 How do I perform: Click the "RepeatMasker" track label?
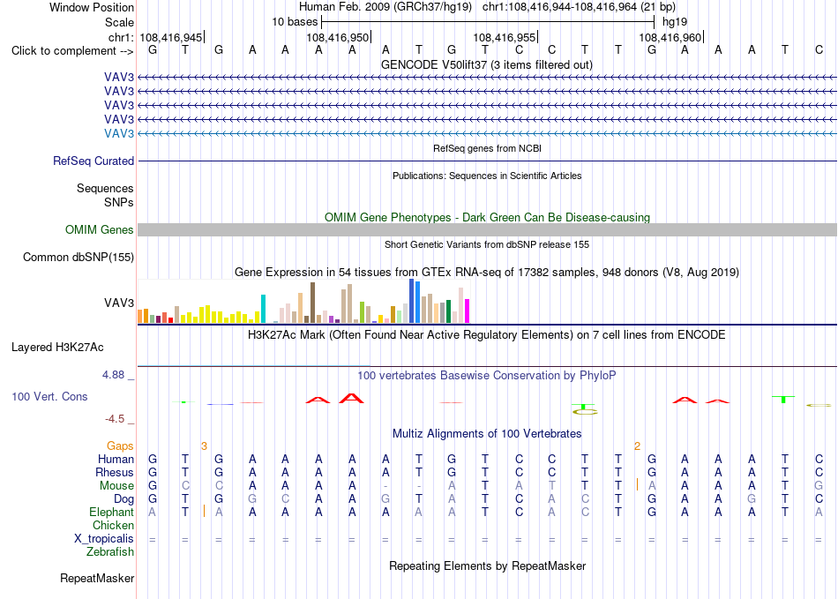coord(97,578)
